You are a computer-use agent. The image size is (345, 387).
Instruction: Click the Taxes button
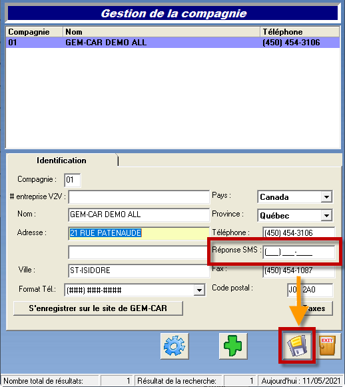tap(314, 308)
